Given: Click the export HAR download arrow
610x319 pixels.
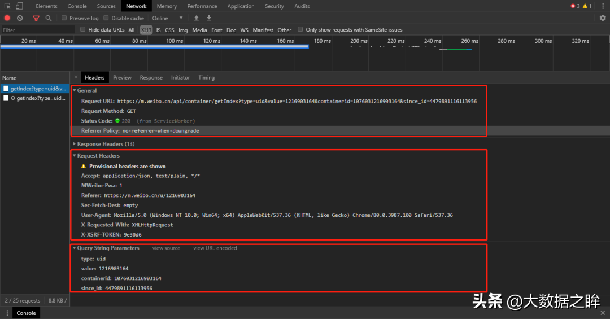Looking at the screenshot, I should click(209, 18).
